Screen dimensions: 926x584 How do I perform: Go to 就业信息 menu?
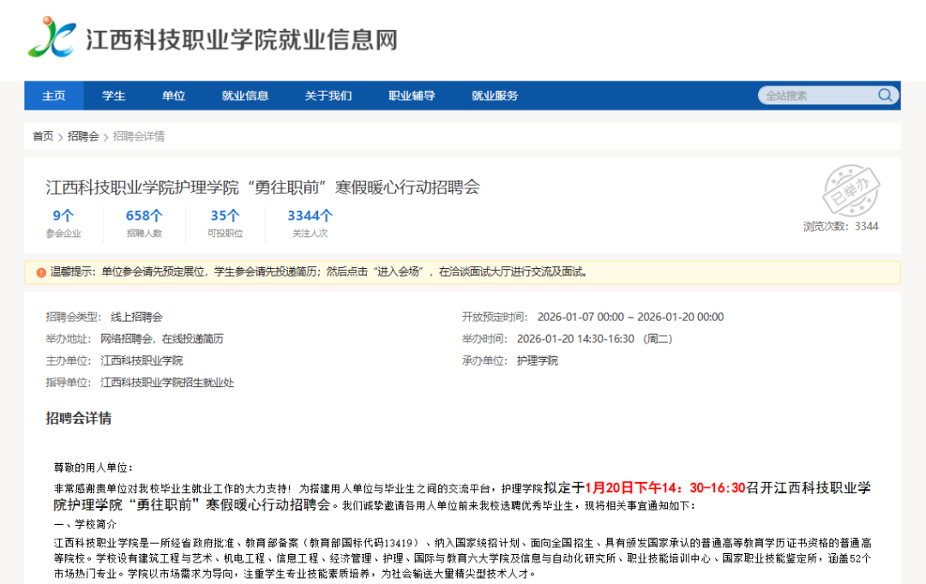tap(244, 96)
